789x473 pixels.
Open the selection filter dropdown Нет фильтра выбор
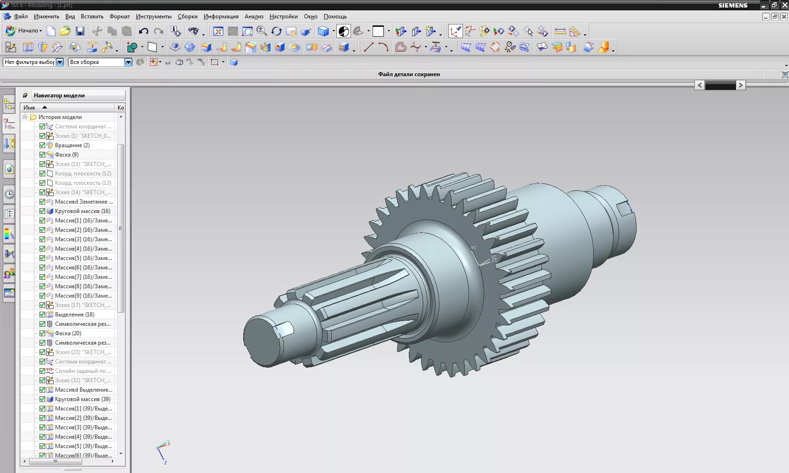tap(60, 62)
